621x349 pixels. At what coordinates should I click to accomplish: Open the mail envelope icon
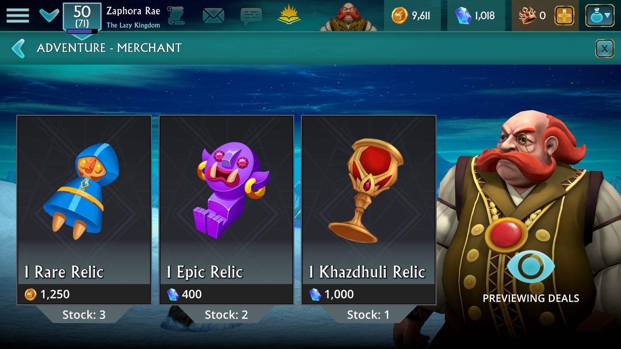tap(213, 16)
